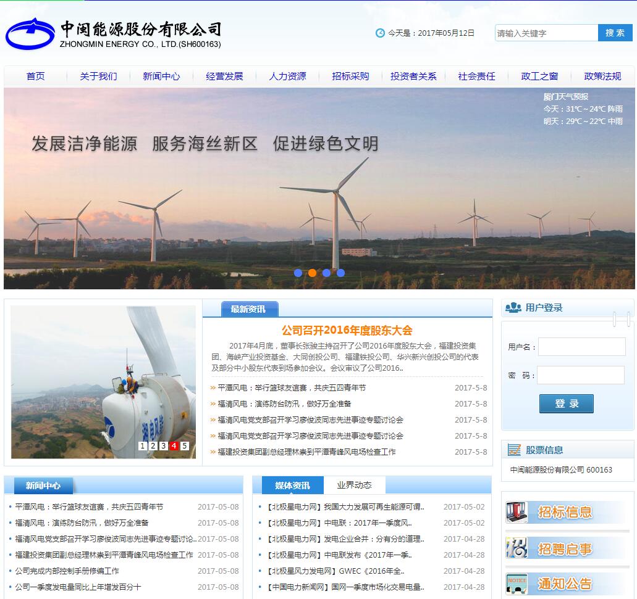This screenshot has height=599, width=637.
Task: Select highlighted slideshow image 4
Action: 174,445
